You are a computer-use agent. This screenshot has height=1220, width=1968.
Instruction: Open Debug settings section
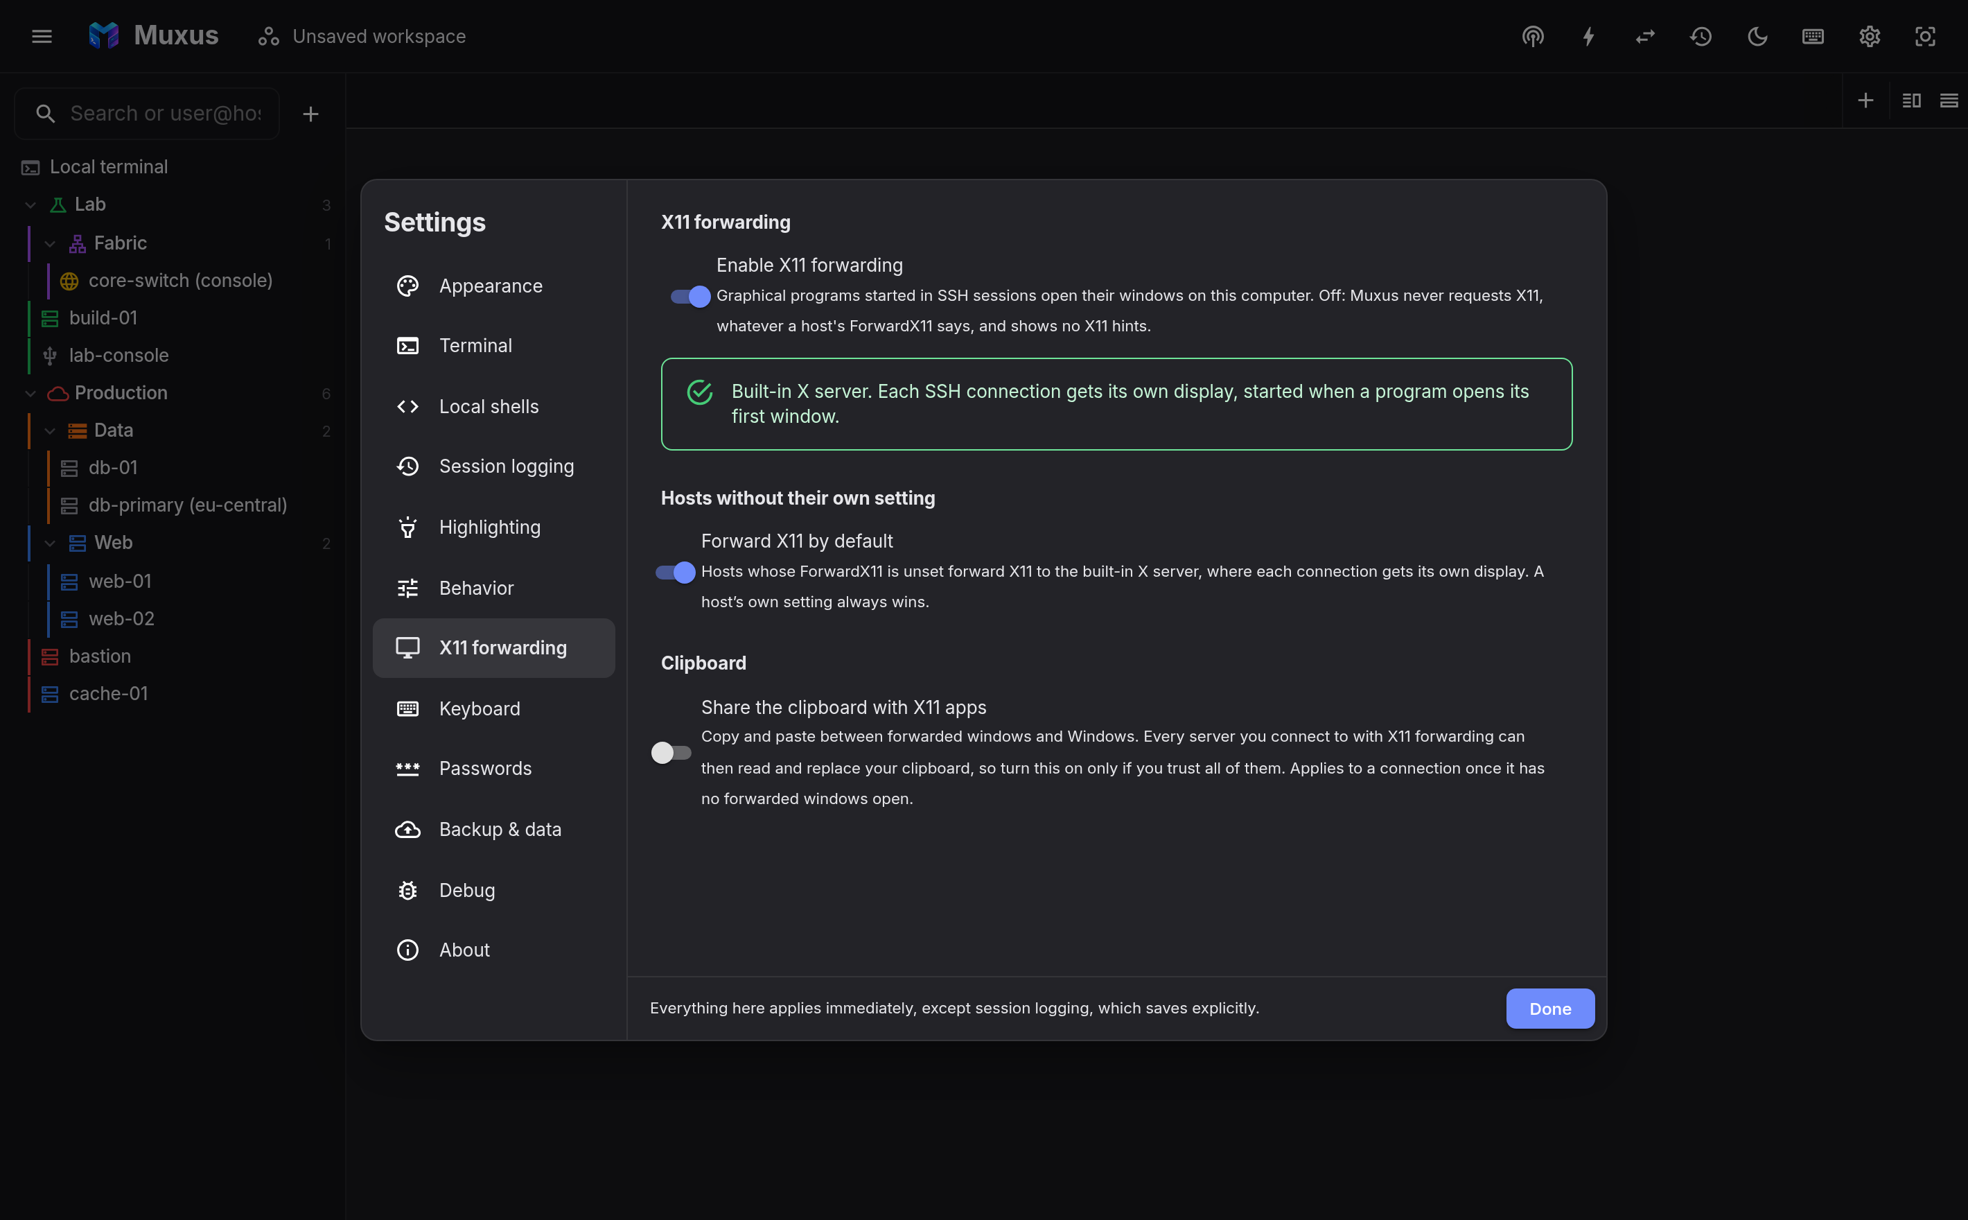pyautogui.click(x=493, y=890)
